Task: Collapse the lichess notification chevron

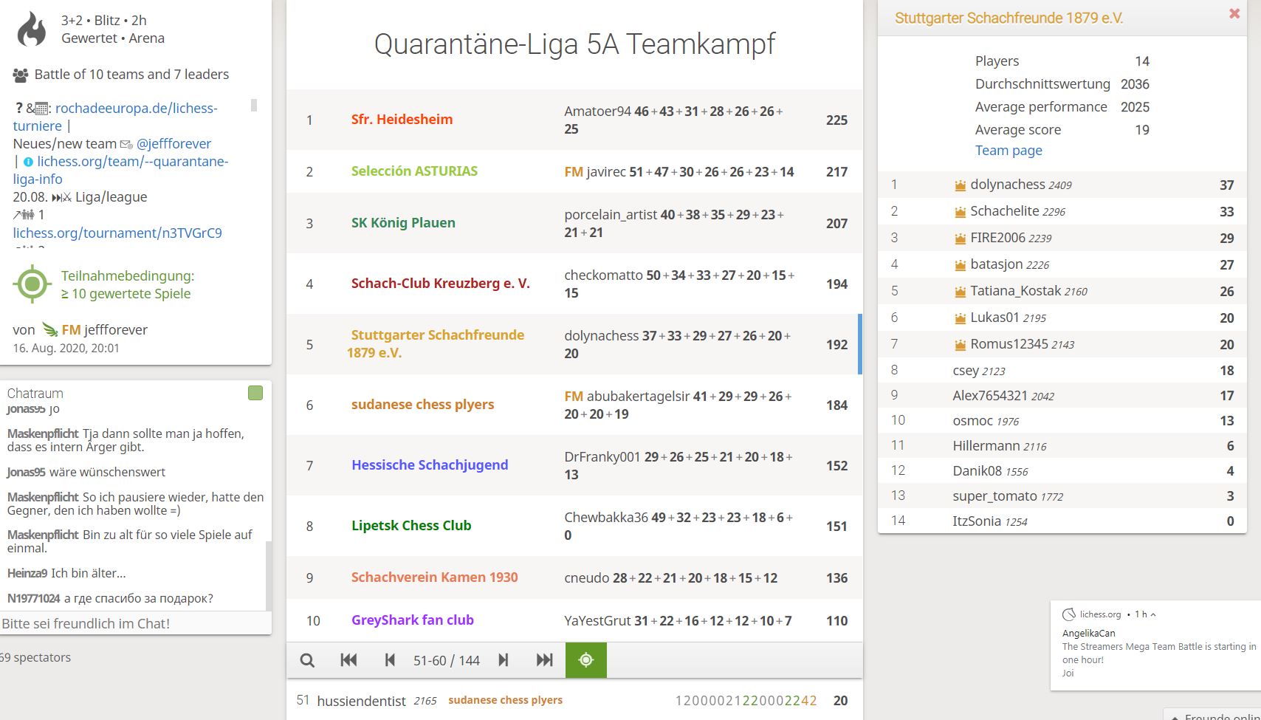Action: pos(1153,614)
